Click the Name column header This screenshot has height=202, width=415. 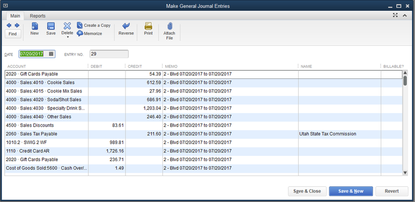[306, 66]
